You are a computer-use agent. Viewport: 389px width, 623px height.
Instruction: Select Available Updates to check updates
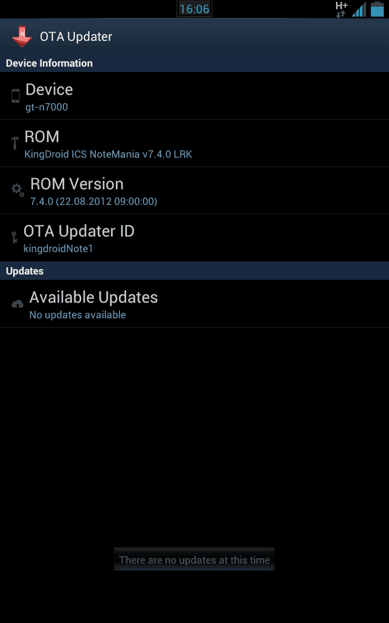click(x=195, y=304)
